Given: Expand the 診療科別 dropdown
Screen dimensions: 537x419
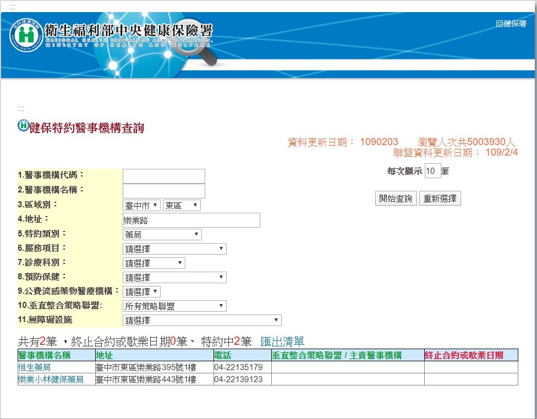Looking at the screenshot, I should click(154, 263).
